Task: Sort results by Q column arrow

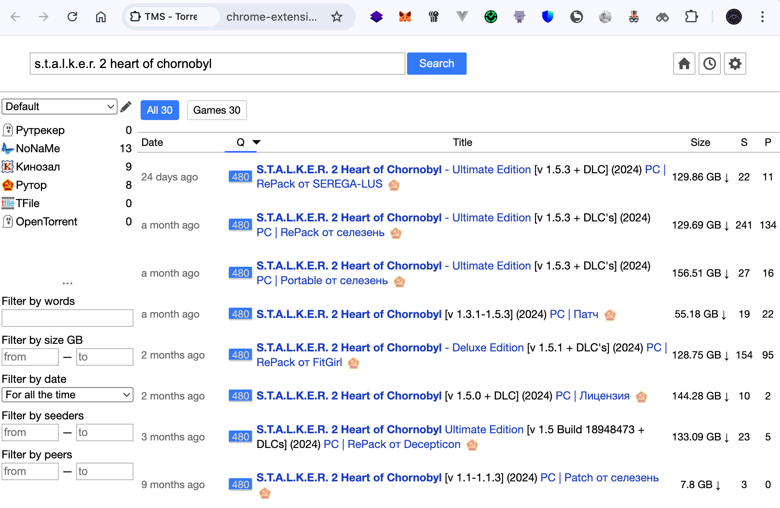Action: pyautogui.click(x=257, y=142)
